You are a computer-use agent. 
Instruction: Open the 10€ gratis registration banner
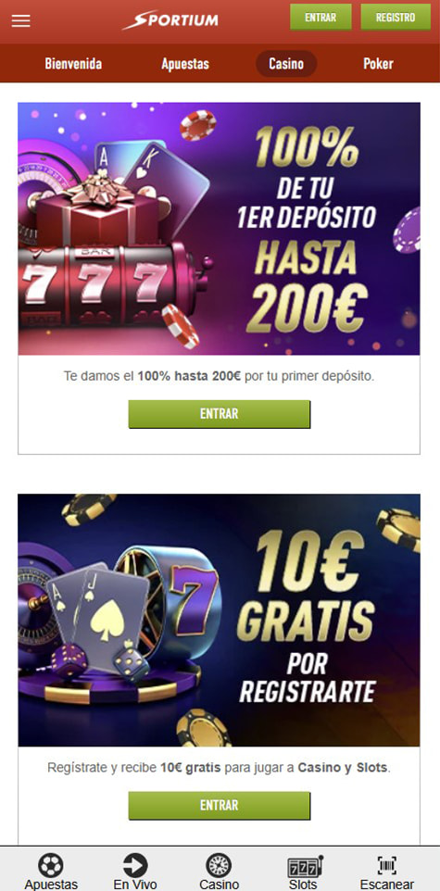click(219, 620)
